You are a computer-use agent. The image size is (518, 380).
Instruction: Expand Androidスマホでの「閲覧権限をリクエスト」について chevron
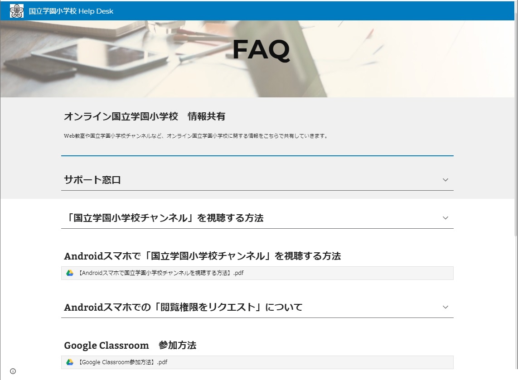pyautogui.click(x=445, y=307)
